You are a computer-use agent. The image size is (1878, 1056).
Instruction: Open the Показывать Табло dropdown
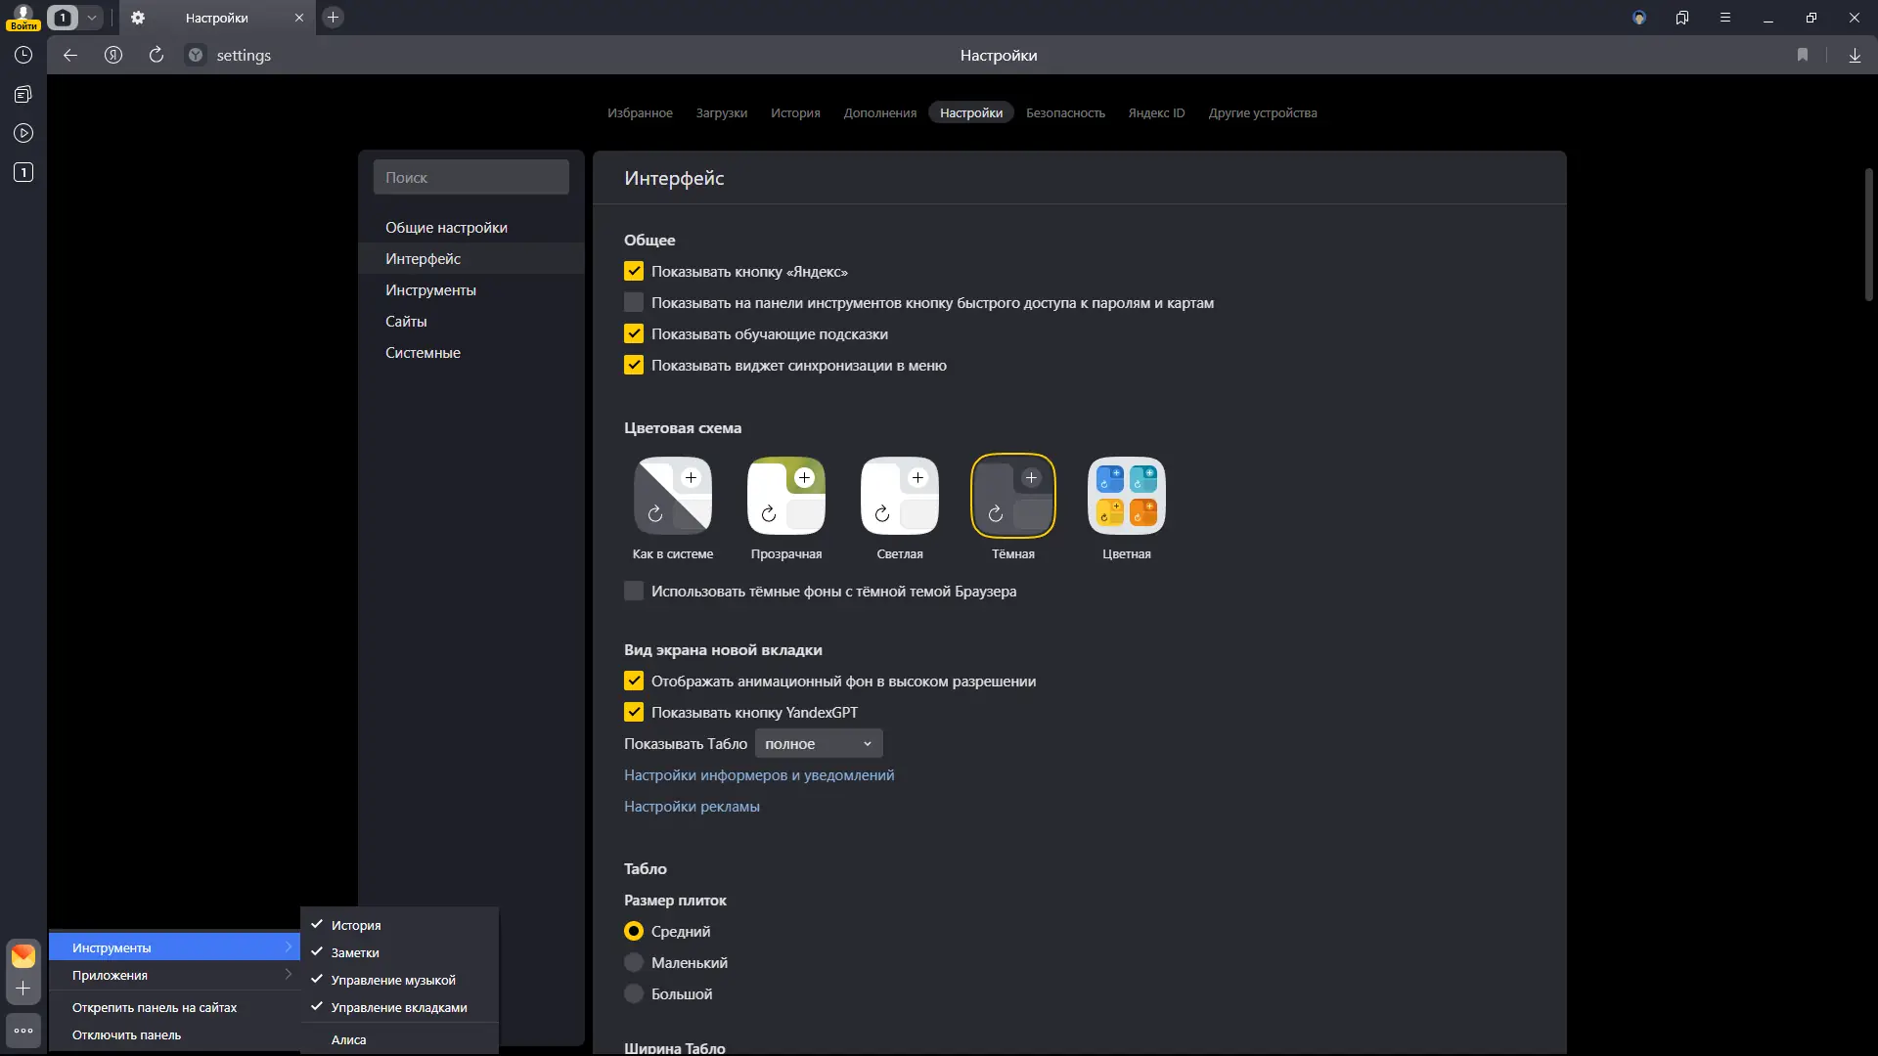click(818, 744)
